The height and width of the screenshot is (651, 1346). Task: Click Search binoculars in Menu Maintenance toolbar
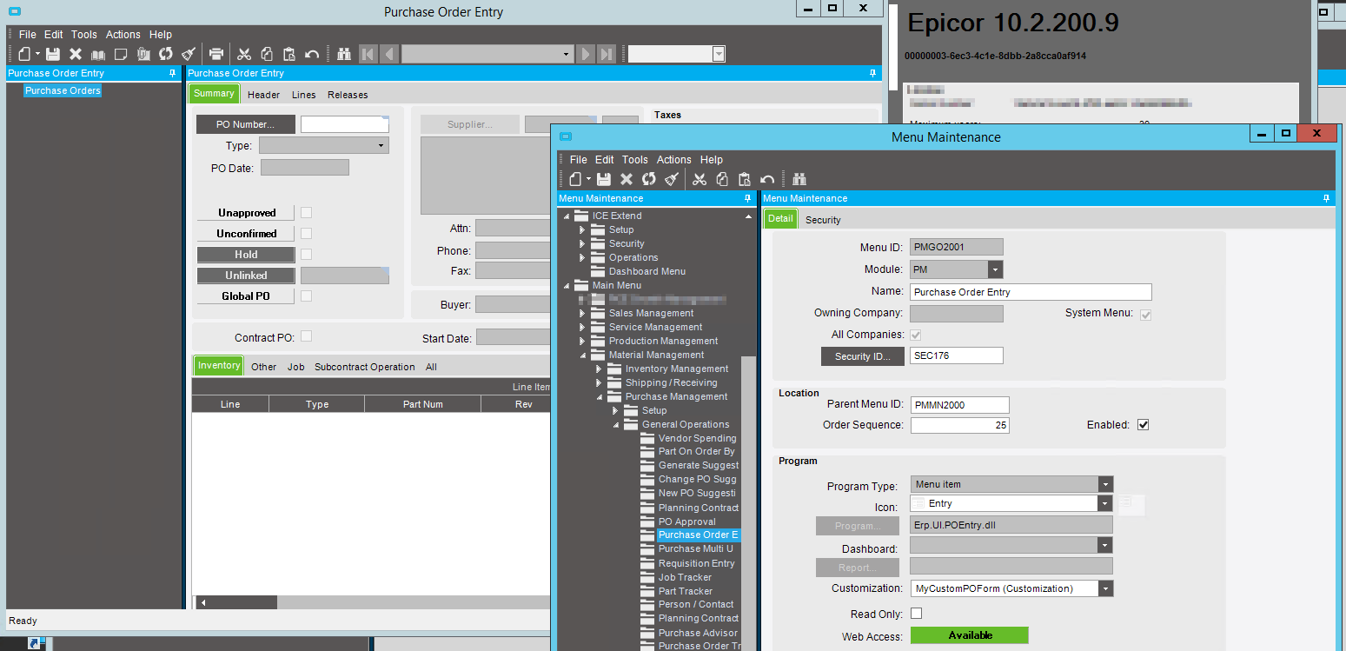[x=799, y=179]
